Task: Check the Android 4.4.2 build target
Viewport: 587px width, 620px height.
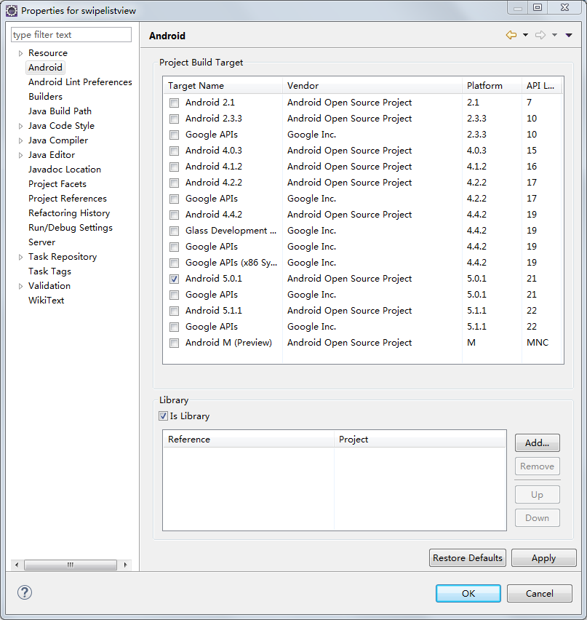Action: [x=174, y=215]
